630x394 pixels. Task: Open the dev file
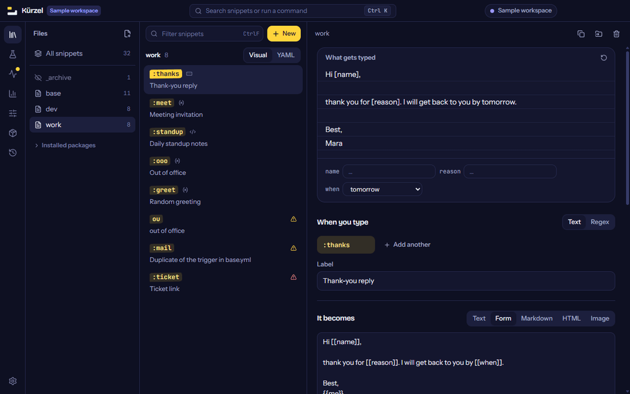point(82,109)
